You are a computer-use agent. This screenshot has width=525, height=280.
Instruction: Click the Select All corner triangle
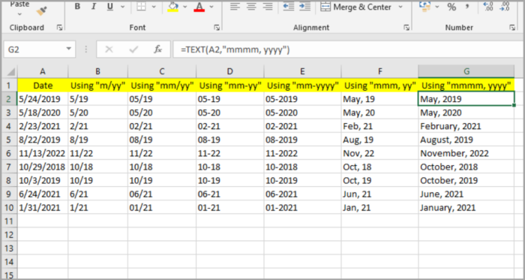[x=10, y=71]
